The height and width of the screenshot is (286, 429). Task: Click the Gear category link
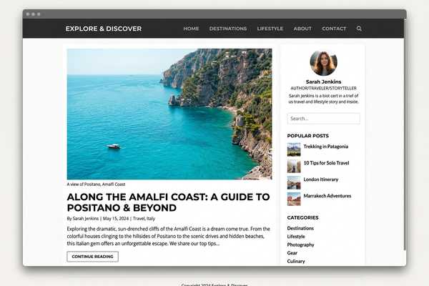[292, 253]
